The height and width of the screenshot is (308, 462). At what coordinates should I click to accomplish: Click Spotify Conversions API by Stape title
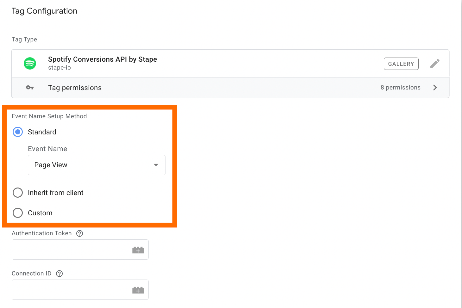(103, 59)
